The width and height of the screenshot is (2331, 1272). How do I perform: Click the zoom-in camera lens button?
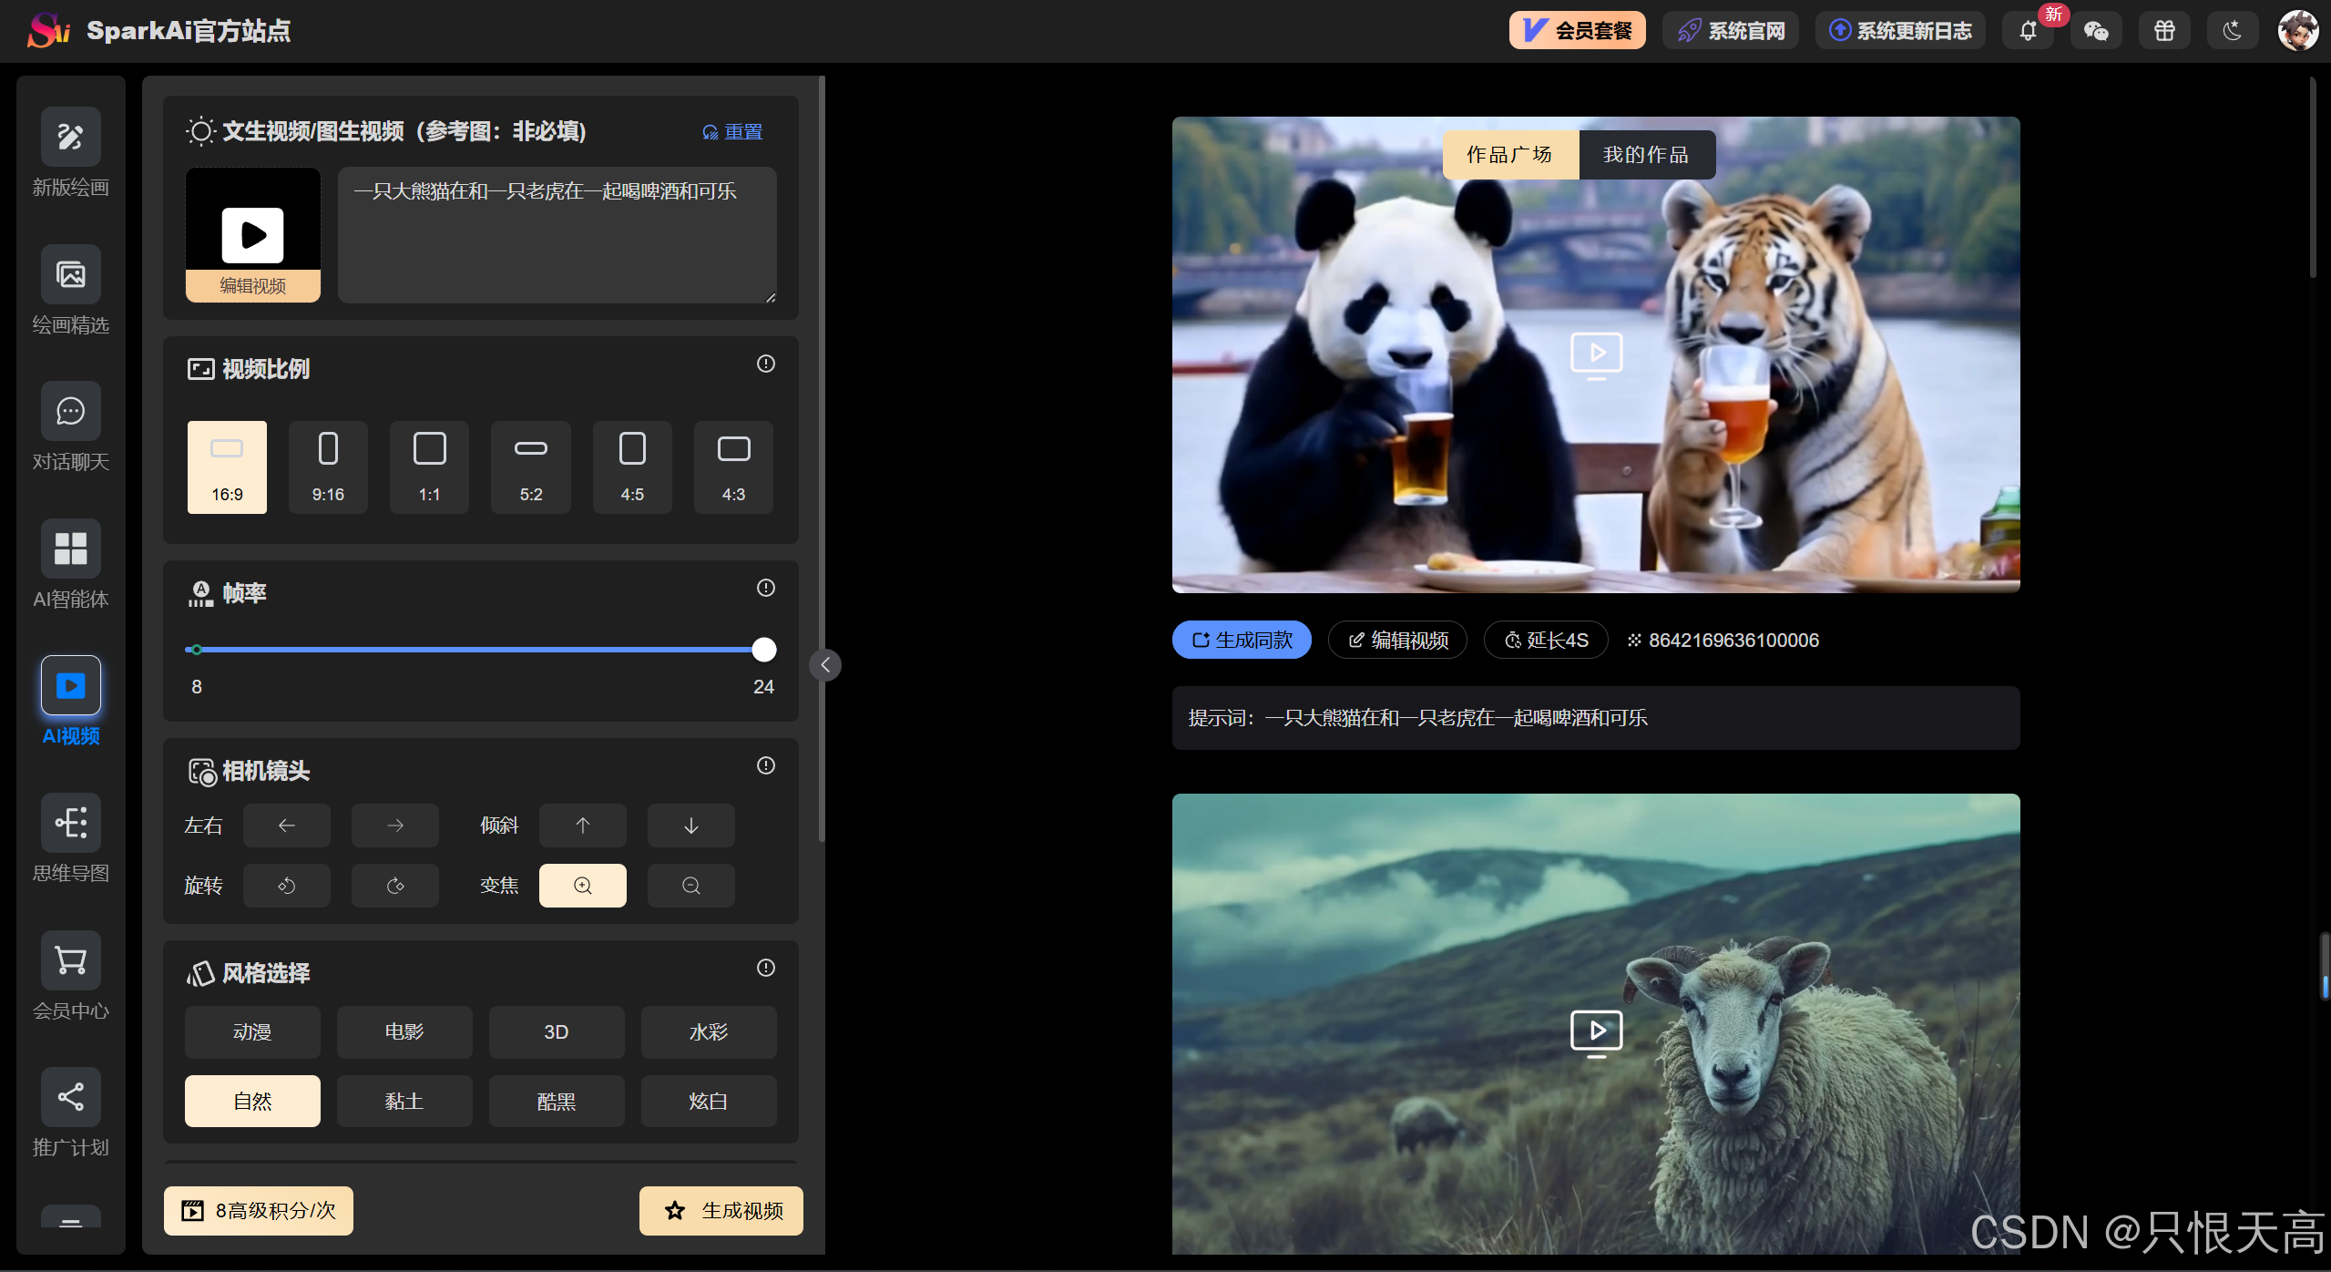point(582,886)
